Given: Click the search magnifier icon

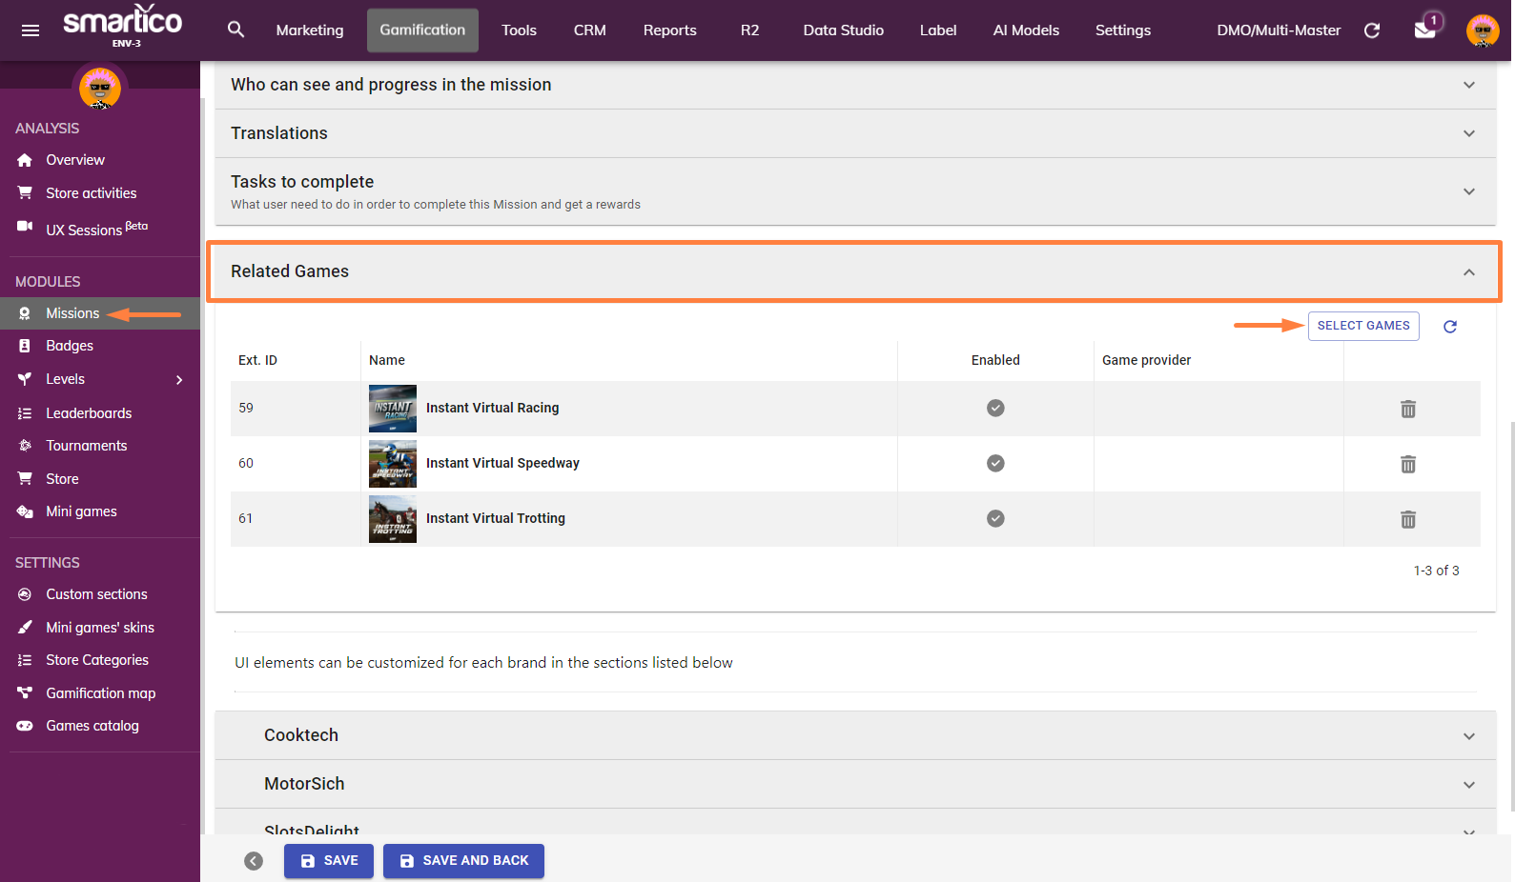Looking at the screenshot, I should click(235, 30).
